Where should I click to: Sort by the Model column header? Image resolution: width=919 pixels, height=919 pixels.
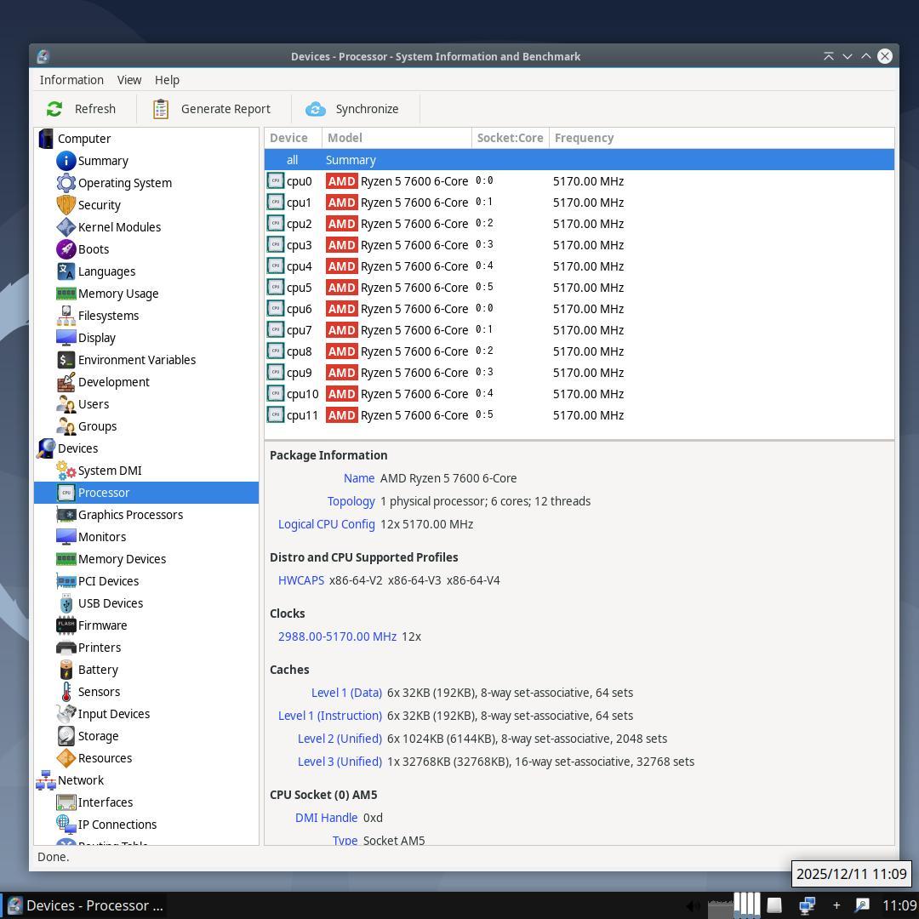tap(397, 138)
